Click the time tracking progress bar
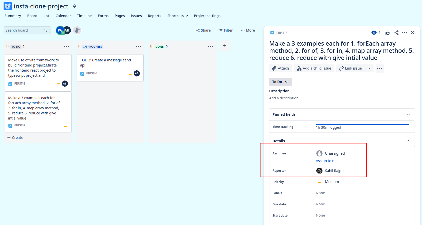The image size is (422, 225). tap(362, 124)
